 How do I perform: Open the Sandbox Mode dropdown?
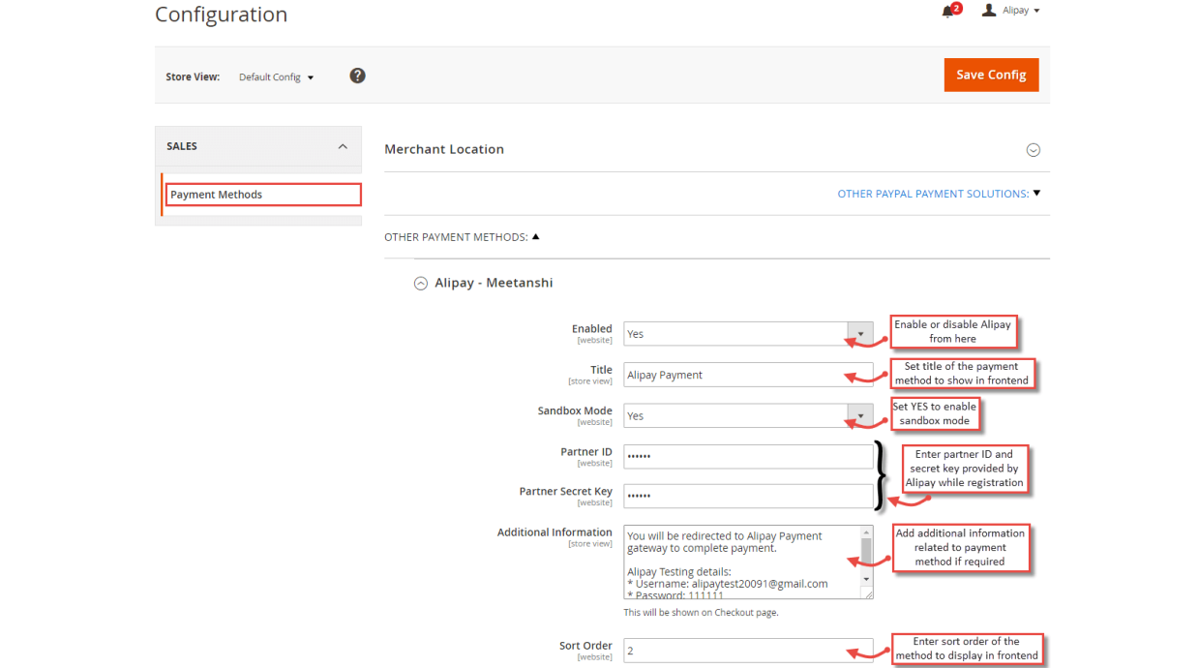pyautogui.click(x=748, y=416)
